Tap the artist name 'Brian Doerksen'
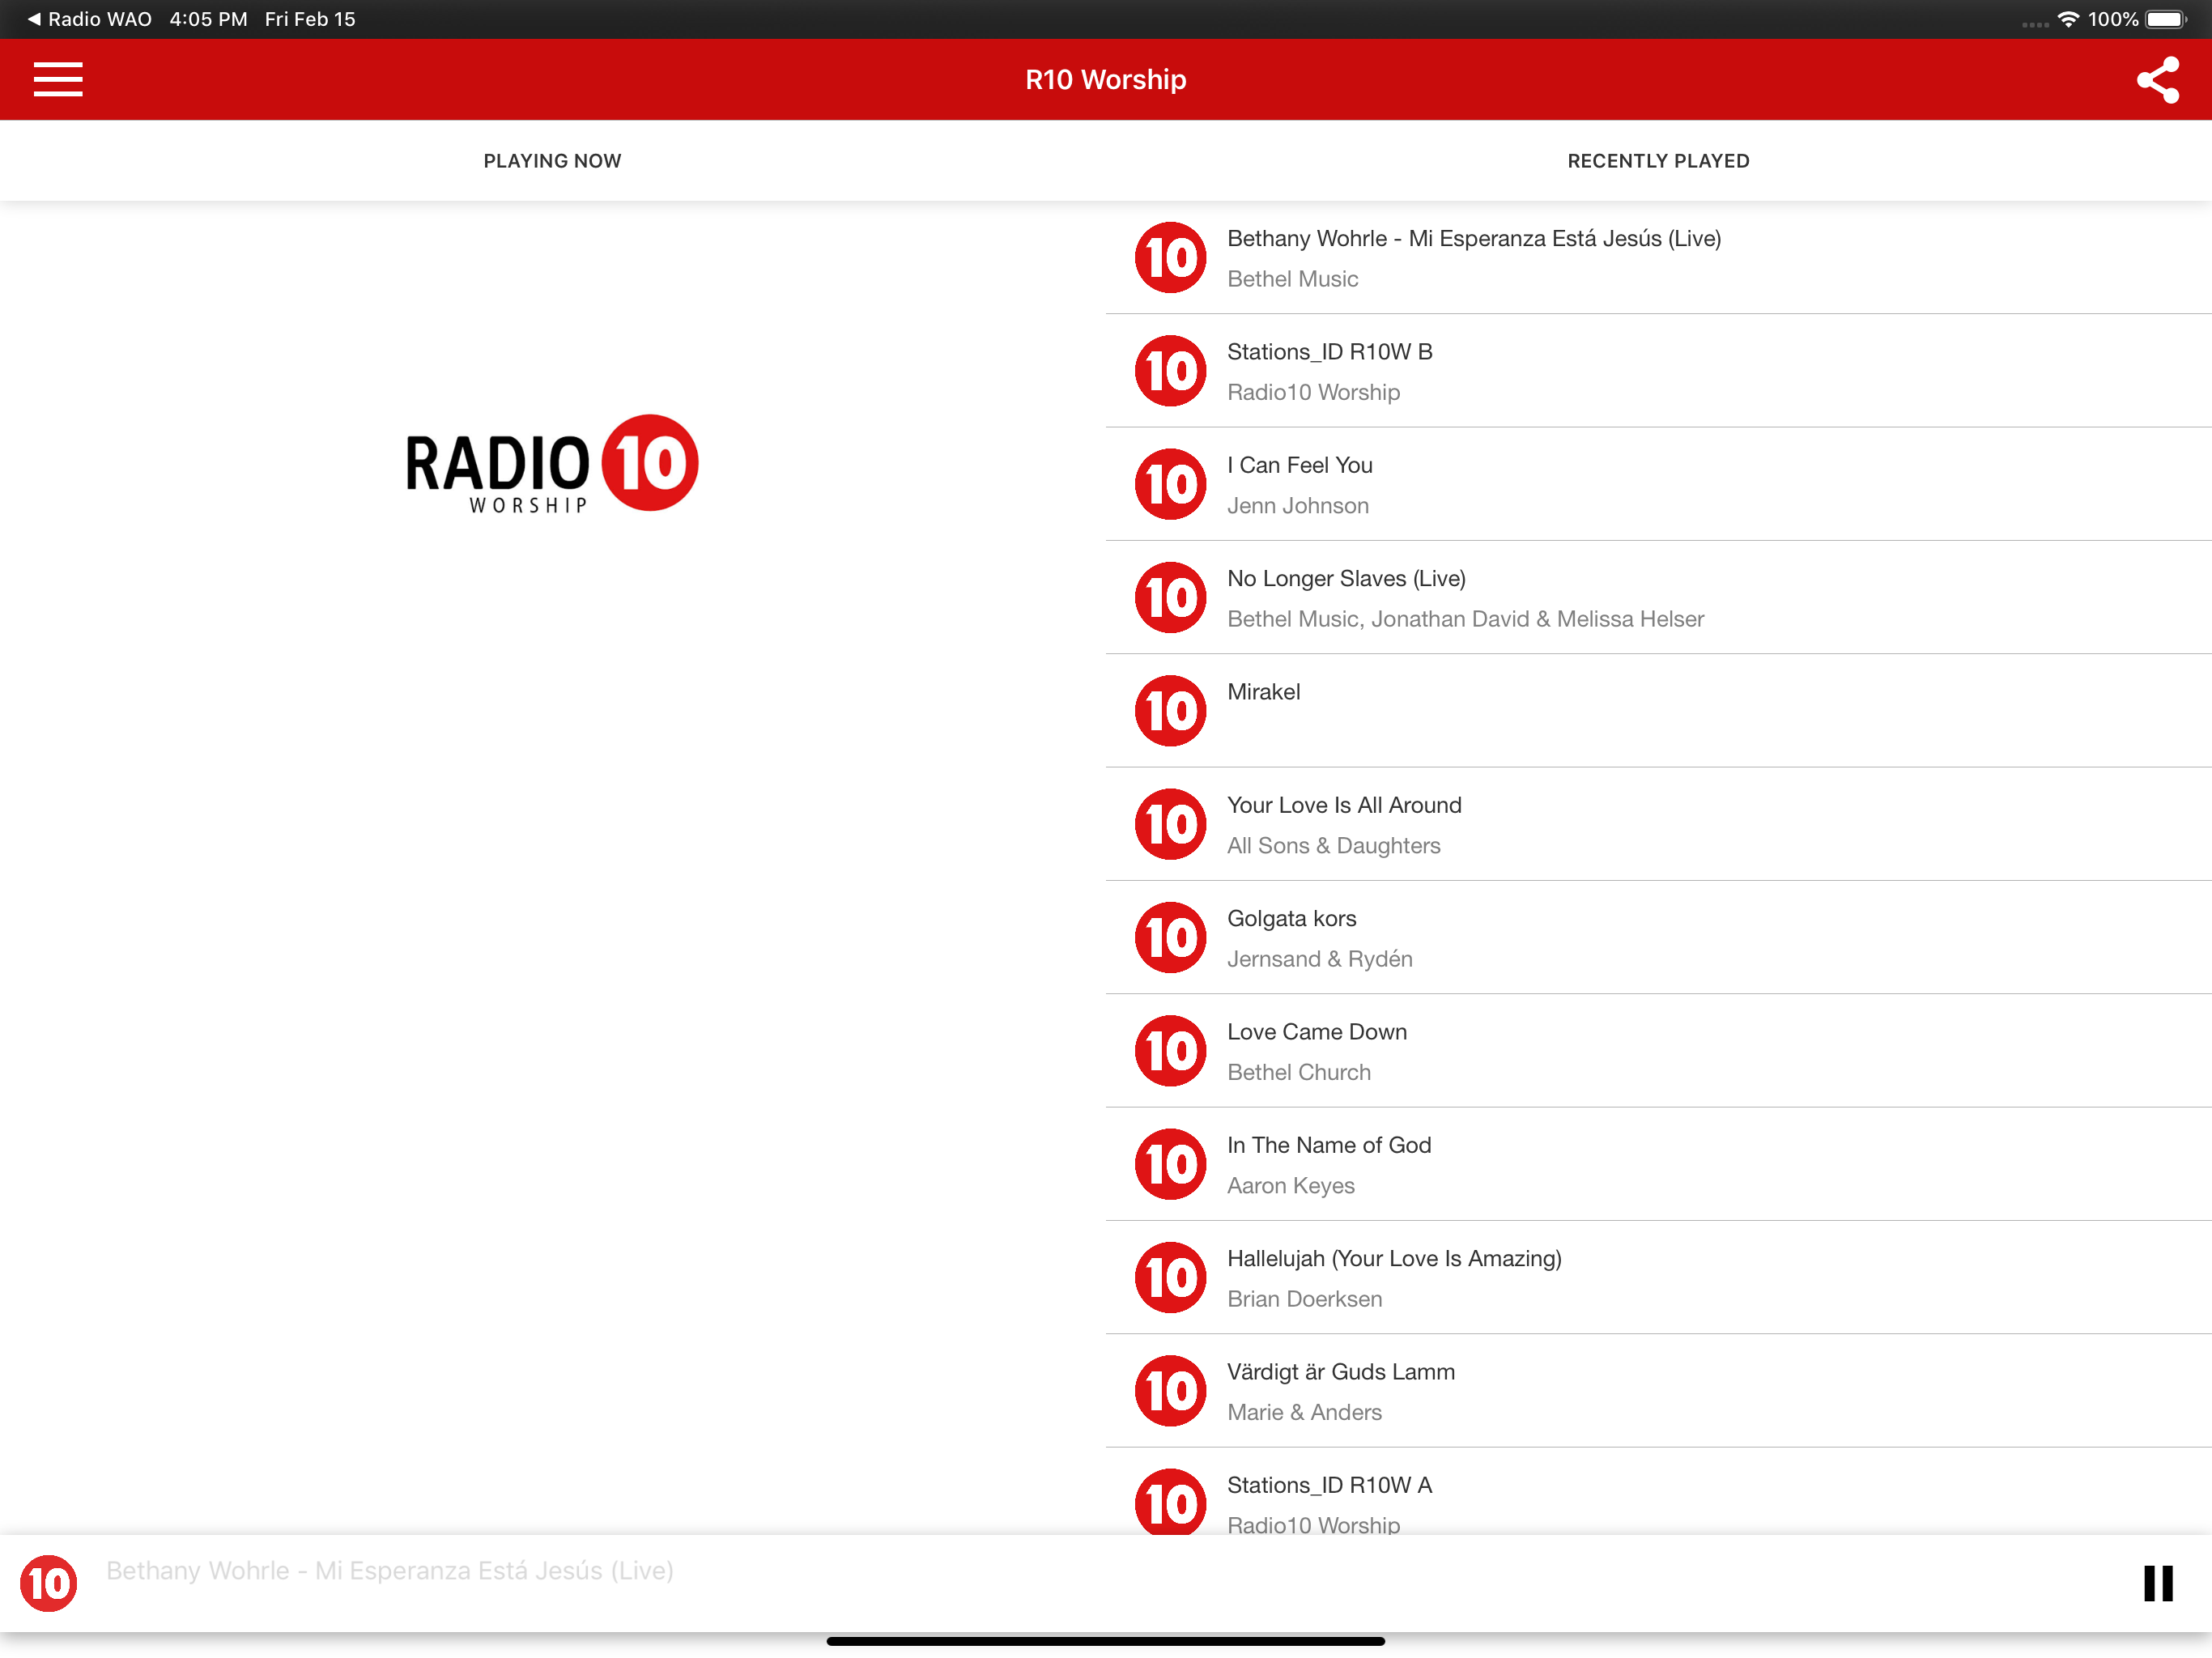 (1305, 1299)
